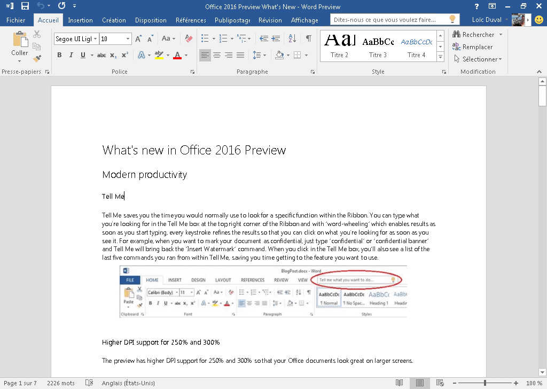Justify the paragraph text
Image resolution: width=547 pixels, height=389 pixels.
click(240, 55)
